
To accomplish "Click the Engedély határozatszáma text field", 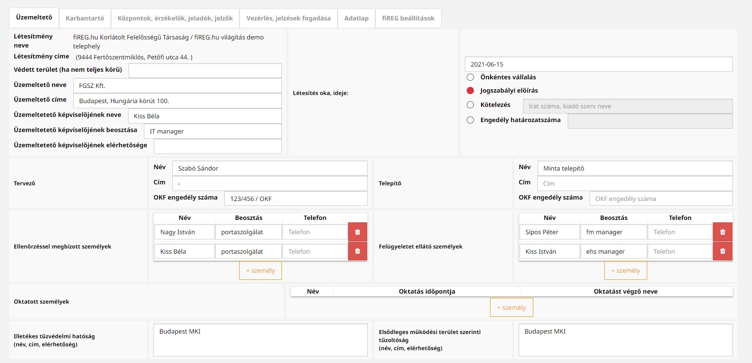I will pyautogui.click(x=651, y=122).
